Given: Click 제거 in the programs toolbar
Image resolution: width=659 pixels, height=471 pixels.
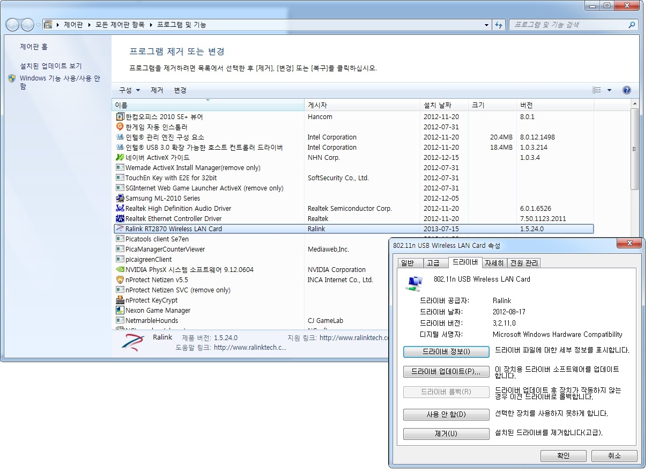Looking at the screenshot, I should click(157, 91).
